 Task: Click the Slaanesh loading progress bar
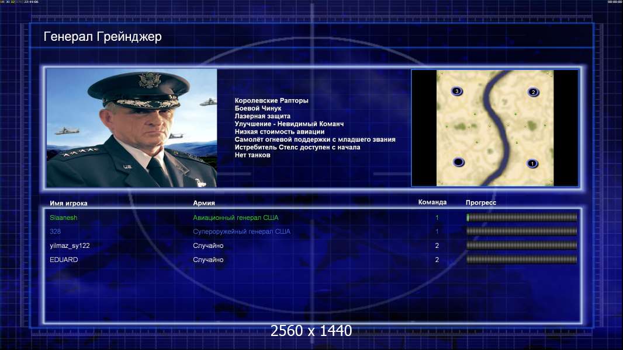522,217
